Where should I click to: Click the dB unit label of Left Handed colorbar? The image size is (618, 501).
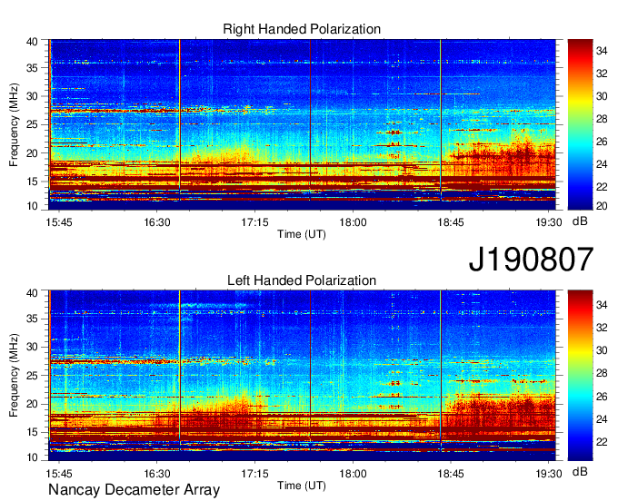point(580,472)
